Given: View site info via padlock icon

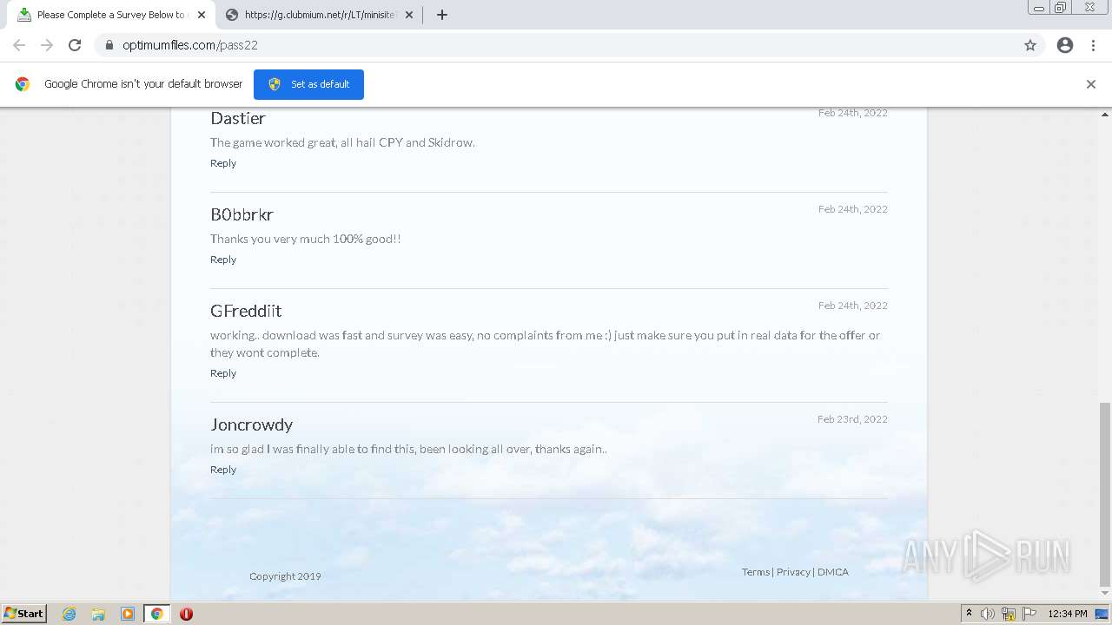Looking at the screenshot, I should (109, 45).
